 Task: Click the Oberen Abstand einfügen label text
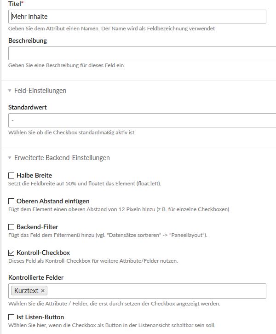(x=53, y=201)
